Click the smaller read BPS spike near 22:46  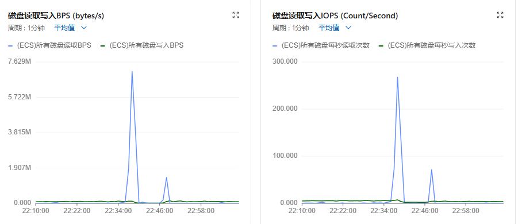[x=166, y=177]
